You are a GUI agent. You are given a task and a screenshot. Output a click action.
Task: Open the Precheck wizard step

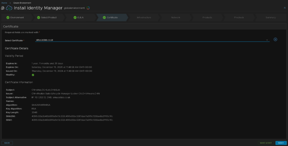[239, 17]
